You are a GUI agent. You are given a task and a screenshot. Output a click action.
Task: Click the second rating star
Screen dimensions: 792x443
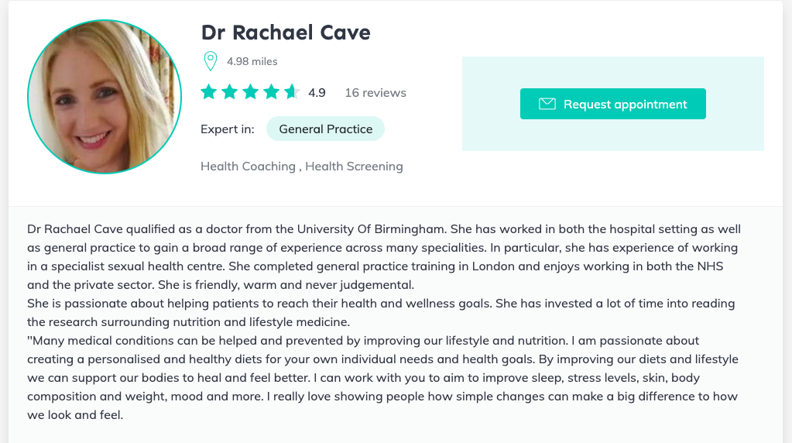point(229,92)
